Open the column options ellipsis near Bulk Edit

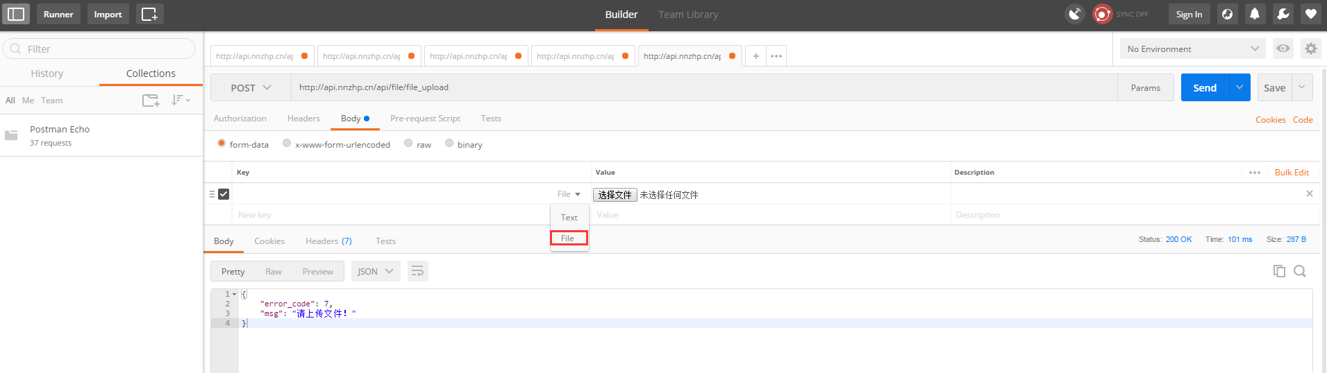pyautogui.click(x=1255, y=173)
